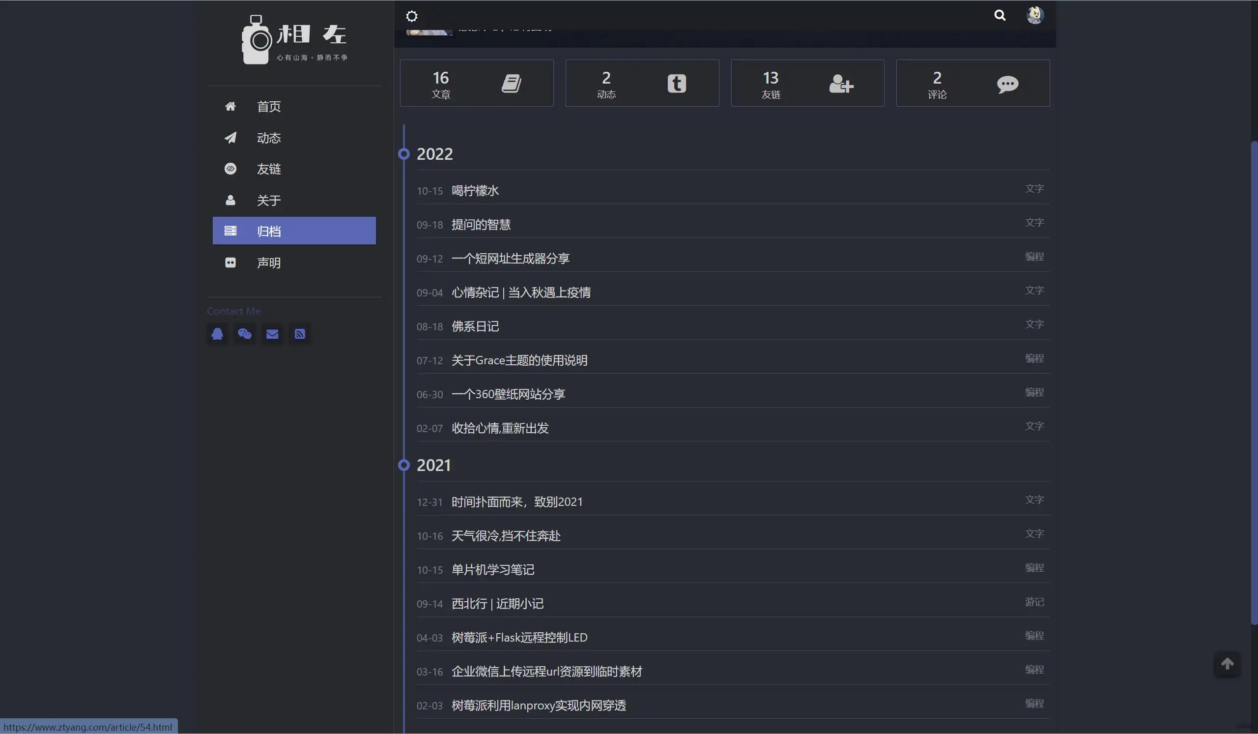Open the 动态 sidebar menu item
Image resolution: width=1258 pixels, height=734 pixels.
click(294, 138)
